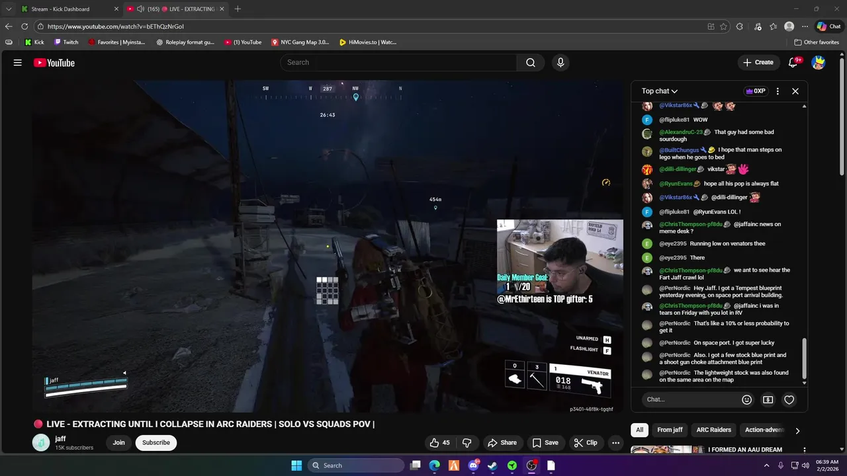Screen dimensions: 847x476
Task: Focus the YouTube search field
Action: point(398,62)
